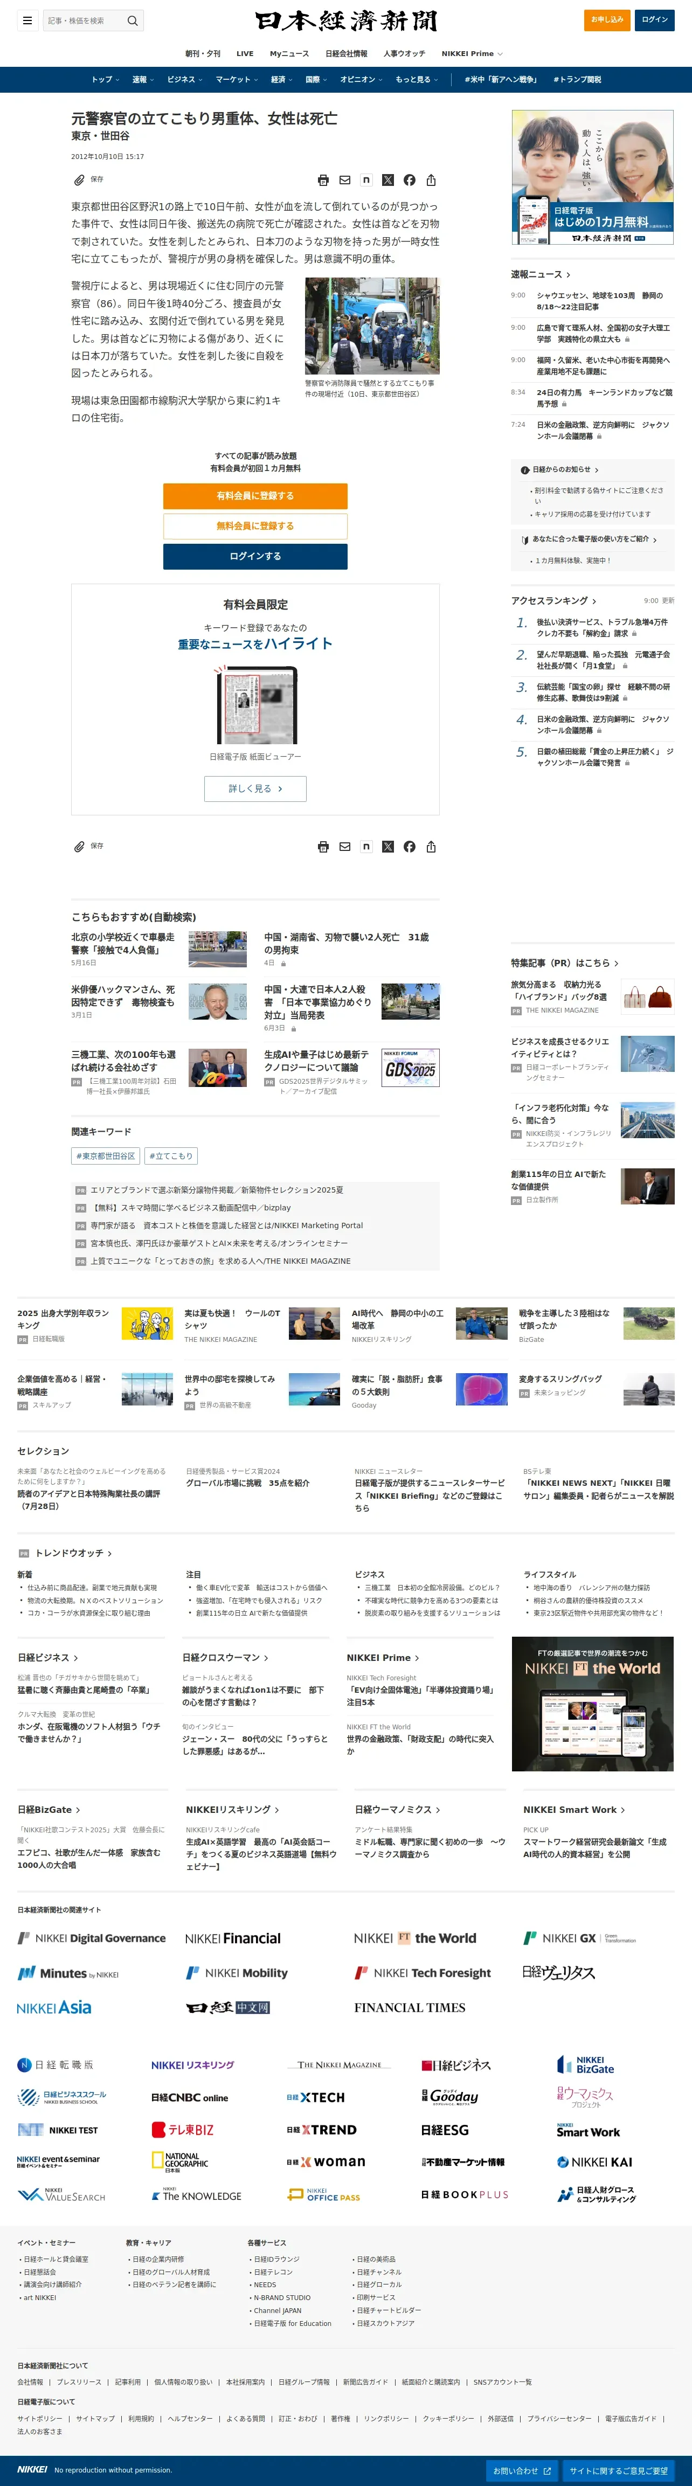This screenshot has width=692, height=2486.
Task: Open the 日経クロスウーマン section heading
Action: pyautogui.click(x=225, y=1657)
